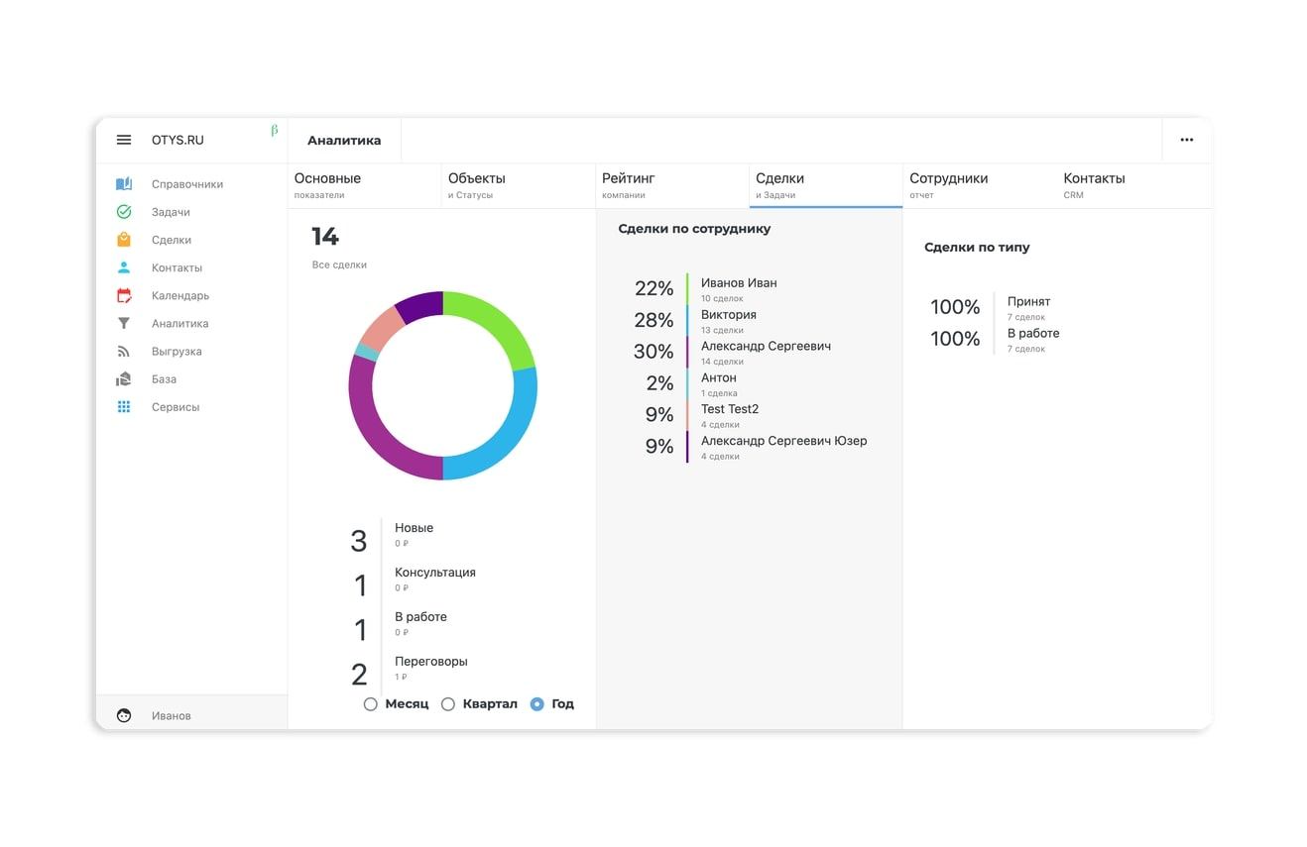Click the База icon in sidebar
The height and width of the screenshot is (847, 1307).
point(124,379)
